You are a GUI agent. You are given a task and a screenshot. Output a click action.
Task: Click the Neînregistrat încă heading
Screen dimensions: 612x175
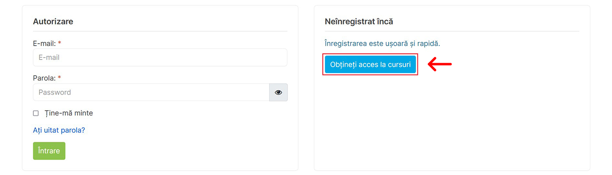point(359,21)
